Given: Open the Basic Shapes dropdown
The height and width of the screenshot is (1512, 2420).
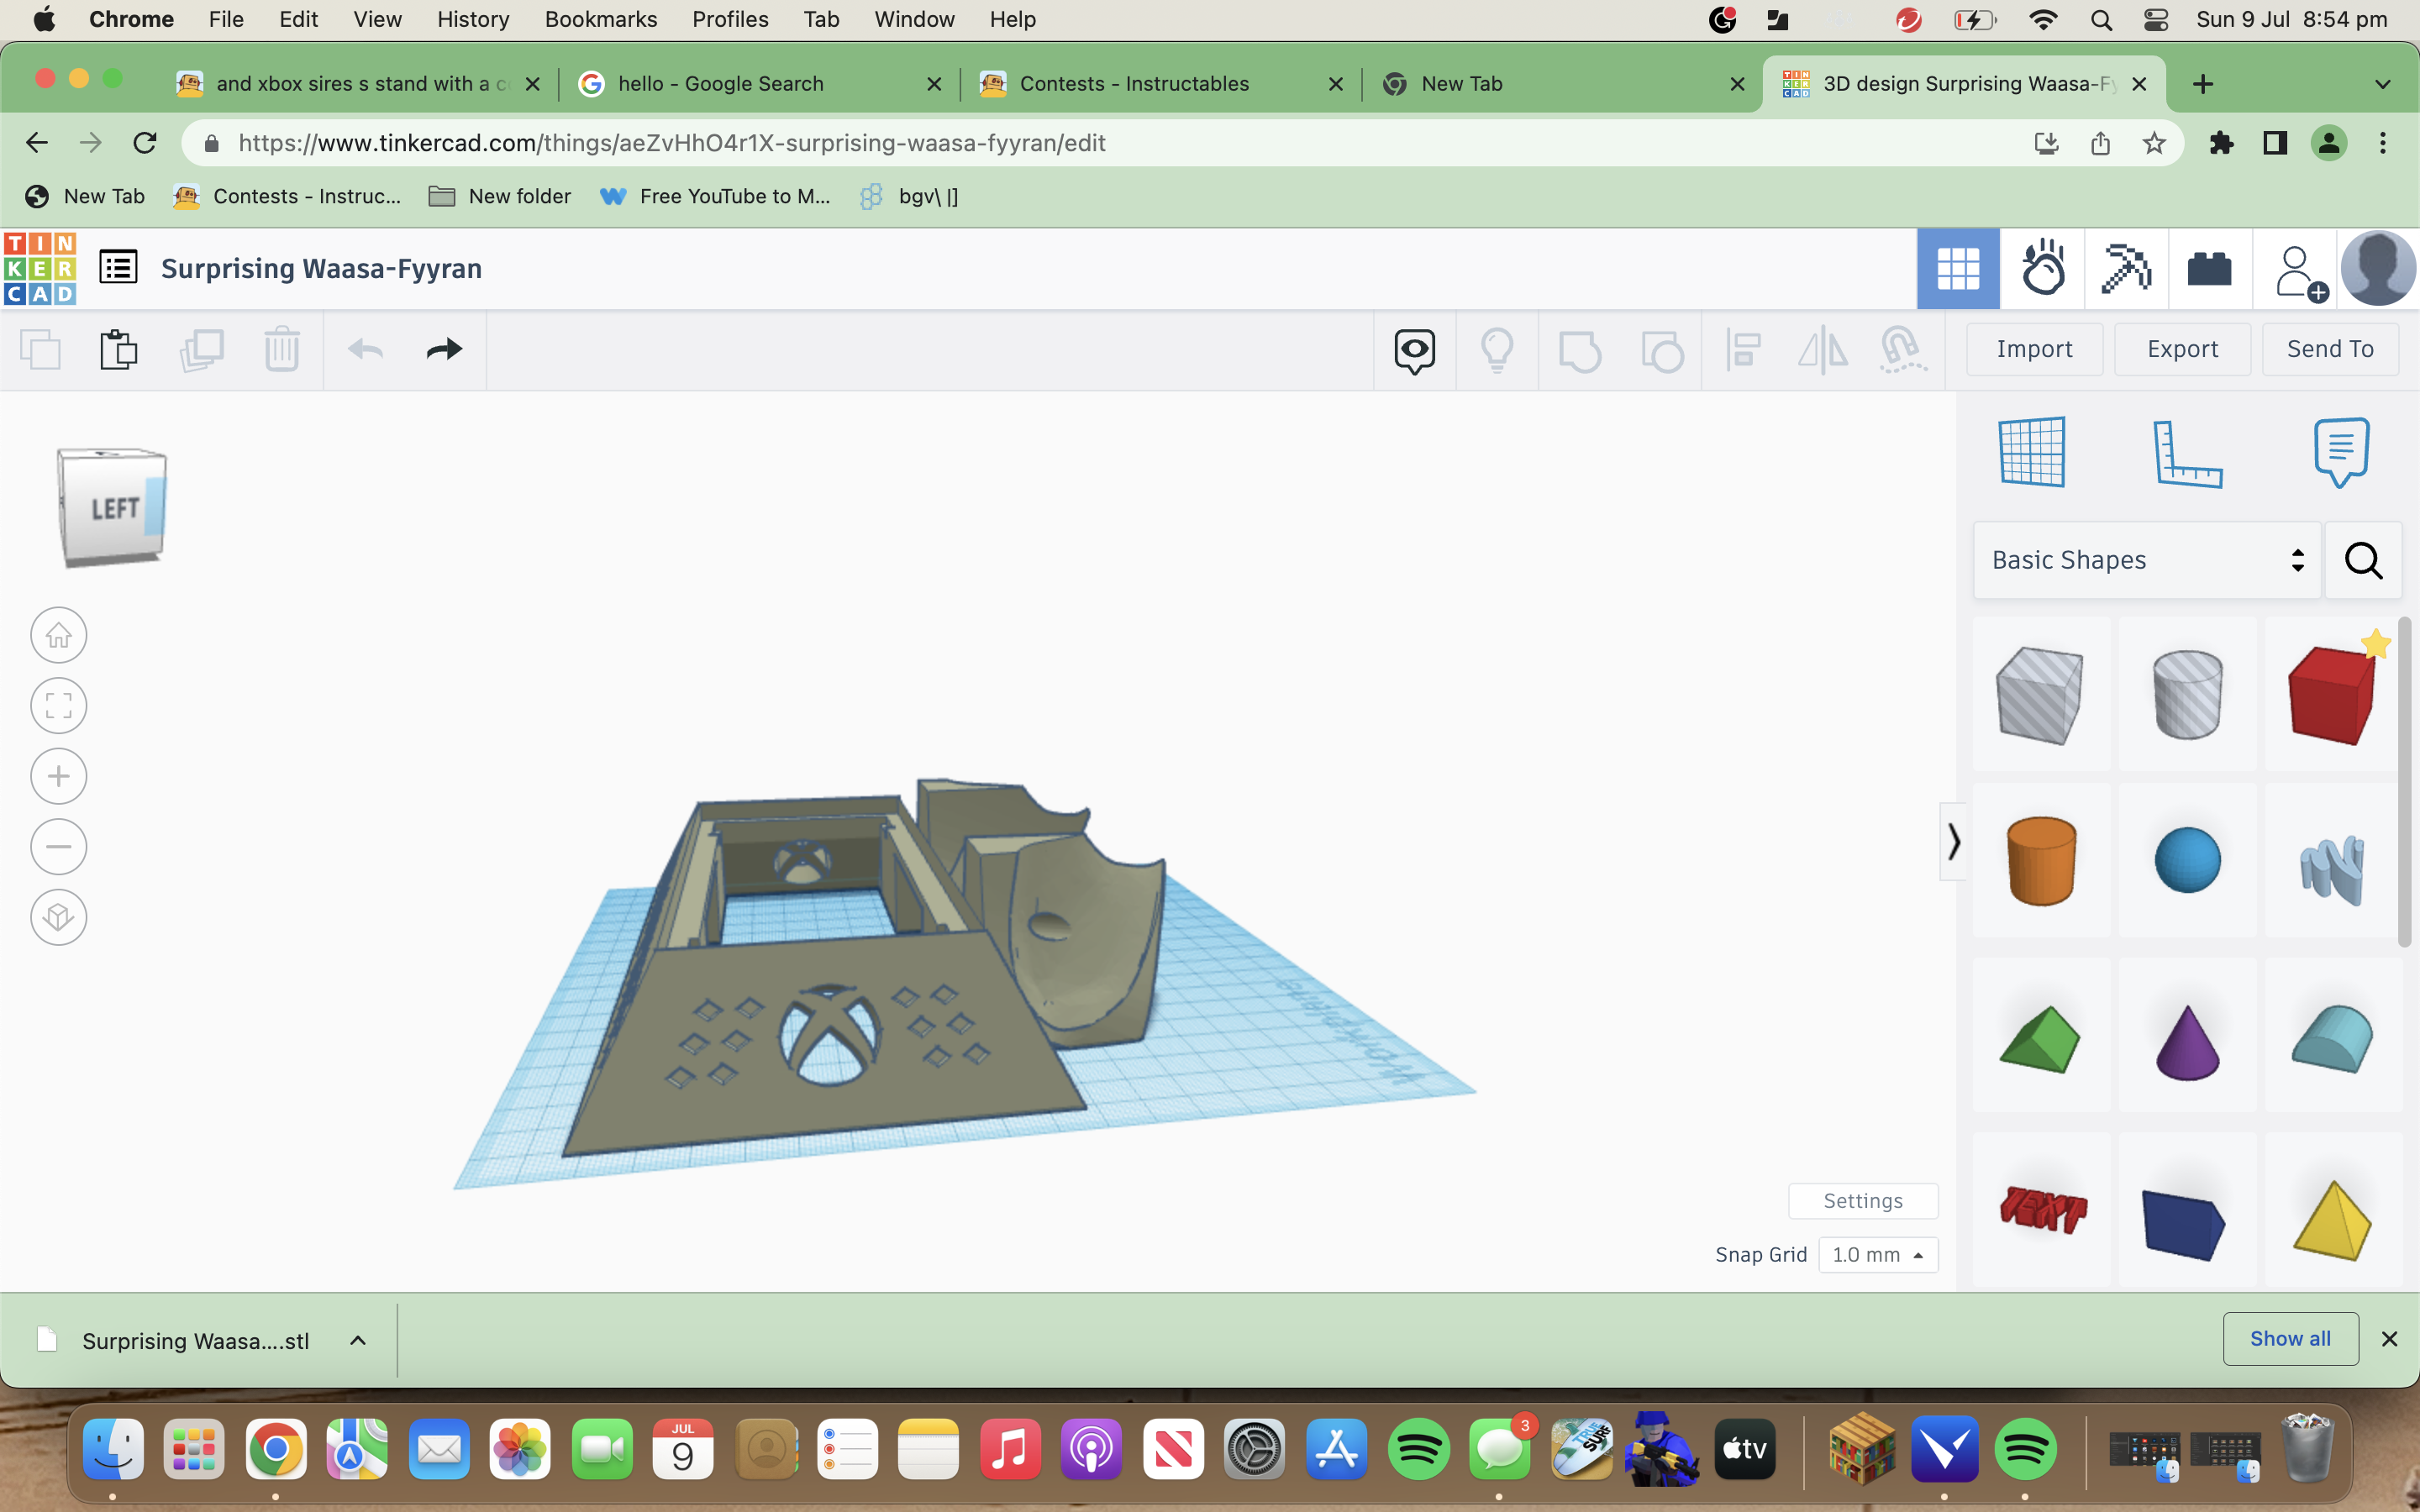Looking at the screenshot, I should tap(2147, 560).
